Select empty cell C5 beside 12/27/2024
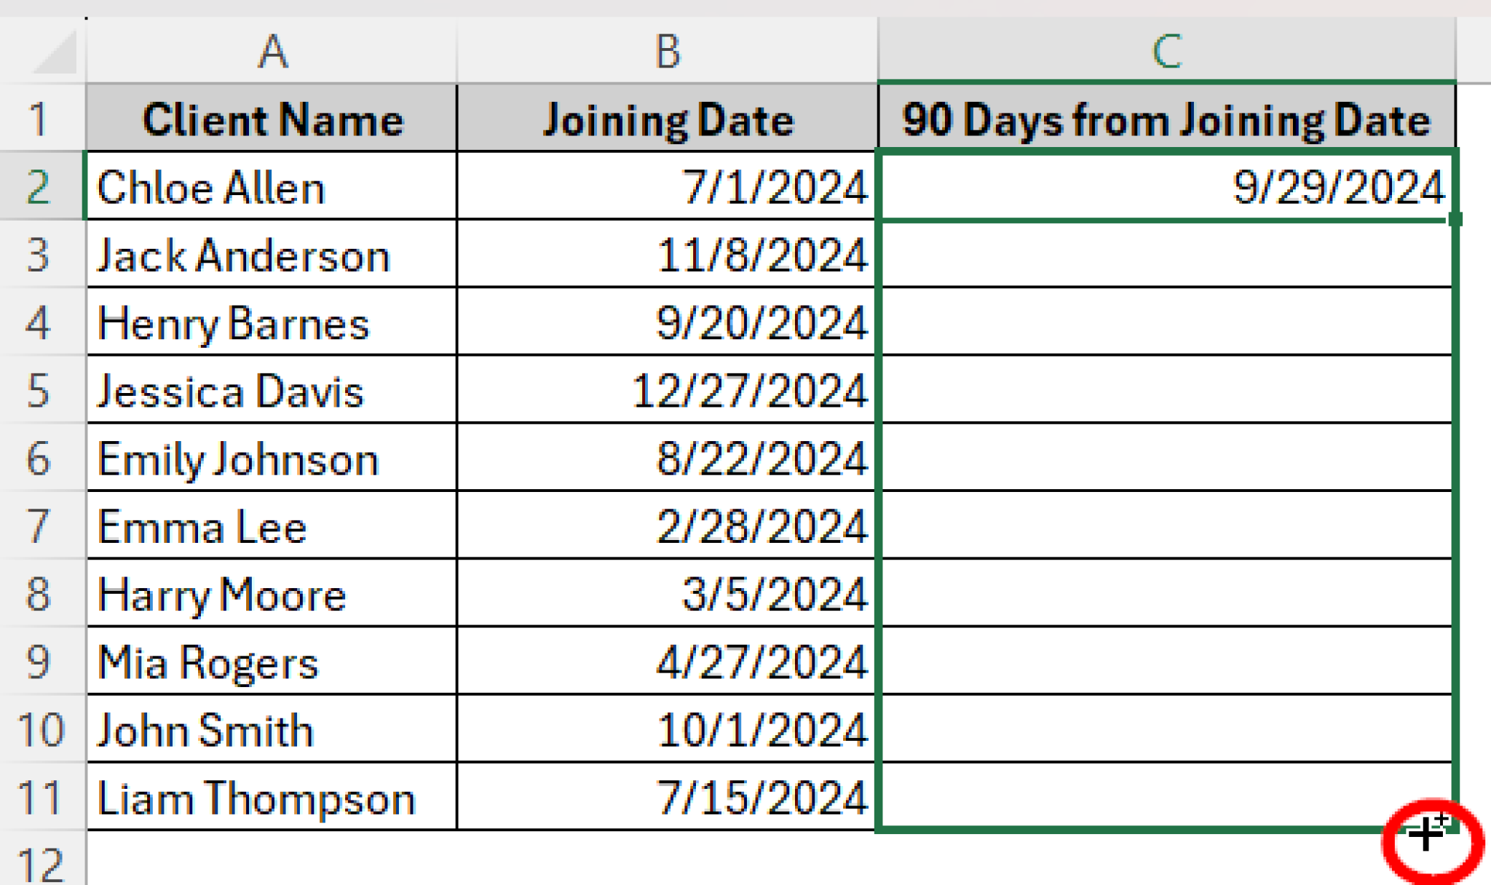 pos(1166,391)
